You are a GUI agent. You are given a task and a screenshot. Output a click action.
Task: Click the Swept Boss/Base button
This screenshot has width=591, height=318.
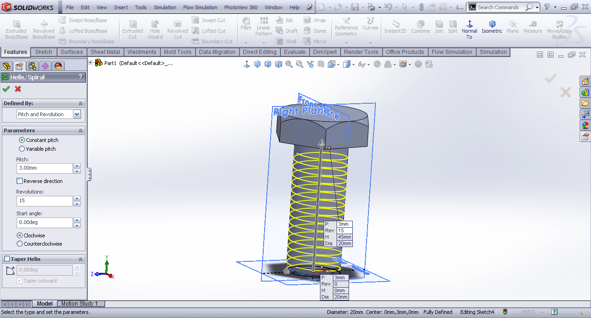coord(83,20)
